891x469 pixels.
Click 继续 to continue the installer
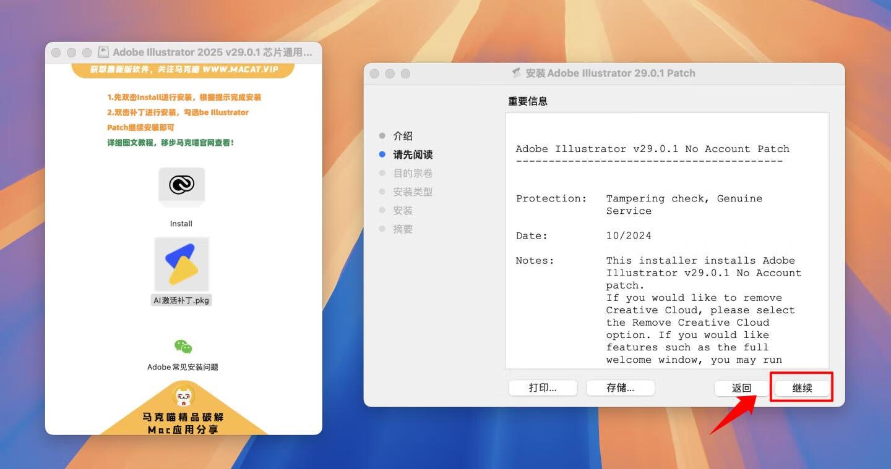pyautogui.click(x=802, y=388)
